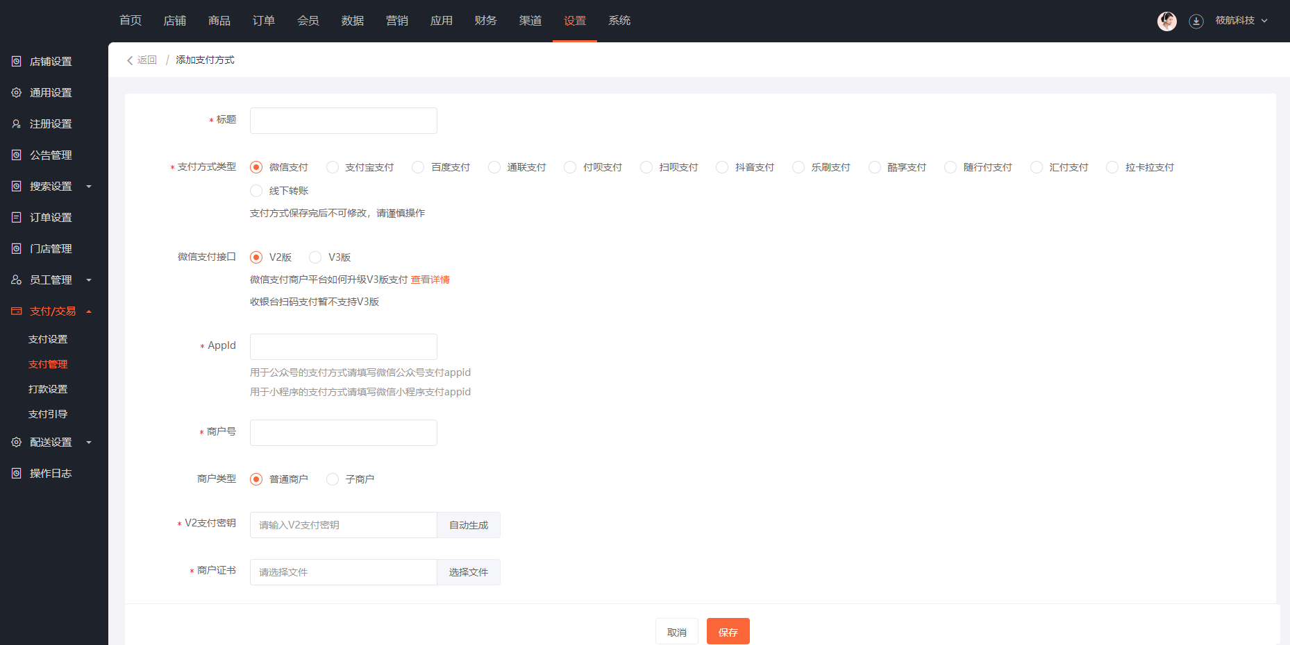Click the 员工管理 people icon
1290x645 pixels.
pos(17,280)
